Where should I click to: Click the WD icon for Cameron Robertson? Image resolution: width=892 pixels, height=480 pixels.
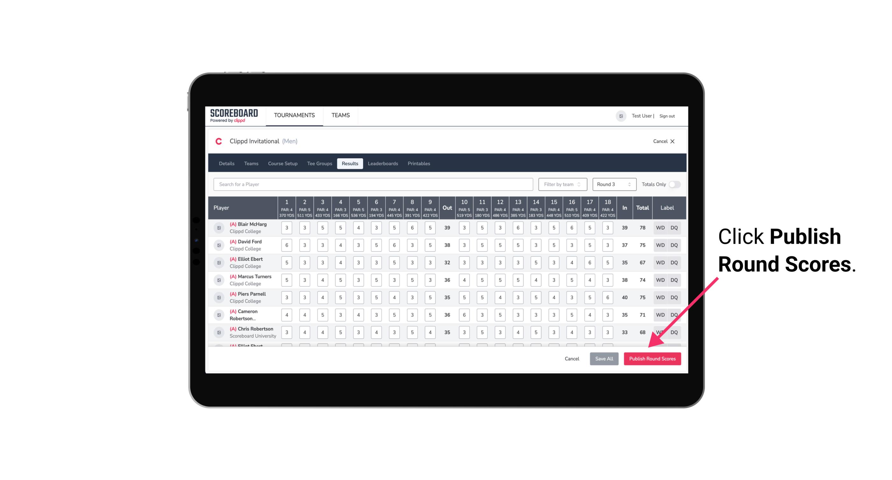click(660, 314)
